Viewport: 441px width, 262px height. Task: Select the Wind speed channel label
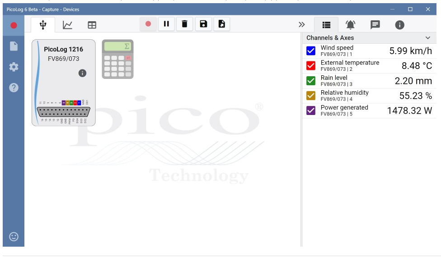[x=337, y=48]
